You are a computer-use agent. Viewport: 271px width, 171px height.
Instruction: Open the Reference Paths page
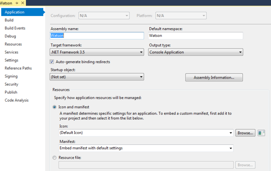click(x=18, y=68)
